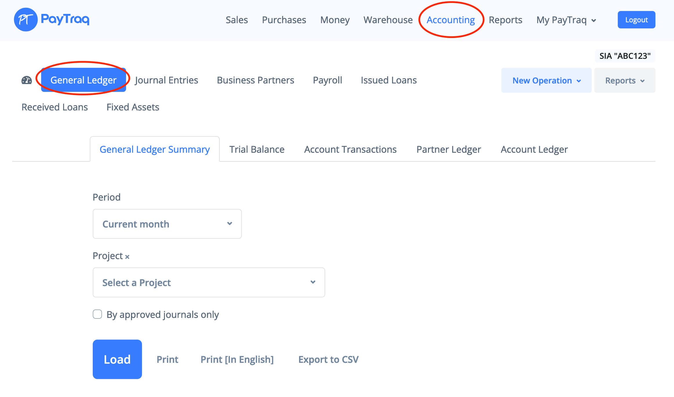Switch to the Trial Balance tab
Viewport: 674px width, 397px height.
(x=257, y=149)
